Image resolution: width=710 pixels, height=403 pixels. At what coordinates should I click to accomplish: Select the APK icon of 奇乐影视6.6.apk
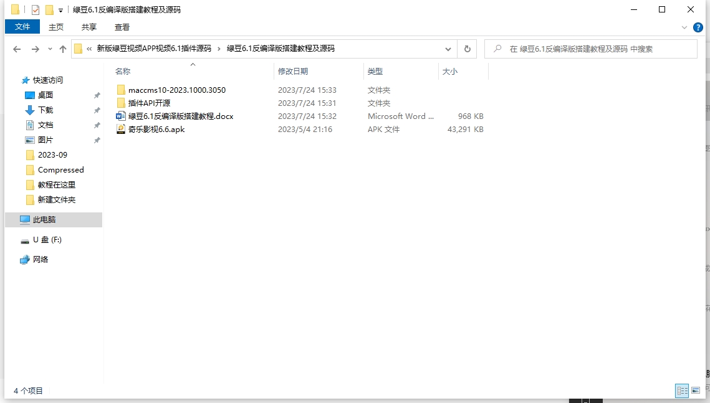pyautogui.click(x=120, y=129)
